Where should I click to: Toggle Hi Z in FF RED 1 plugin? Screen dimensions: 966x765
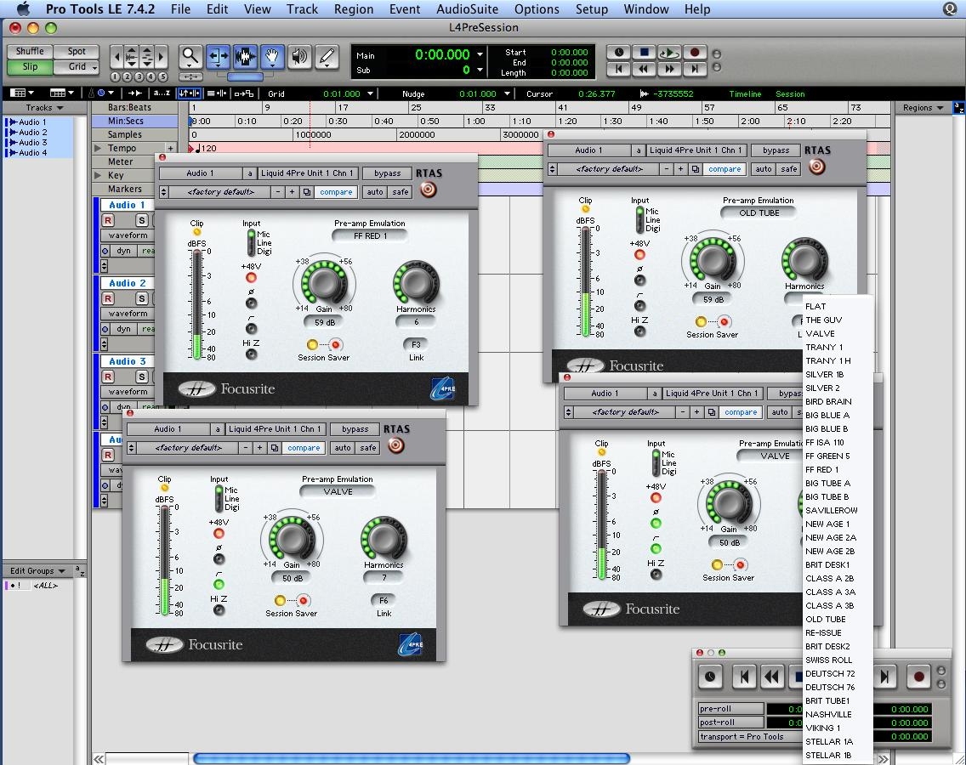251,354
